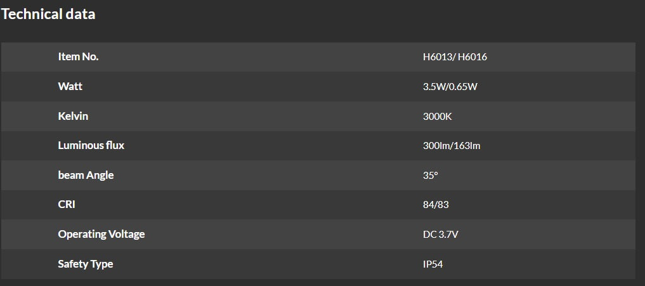
Task: Select the Operating Voltage label
Action: click(x=101, y=234)
